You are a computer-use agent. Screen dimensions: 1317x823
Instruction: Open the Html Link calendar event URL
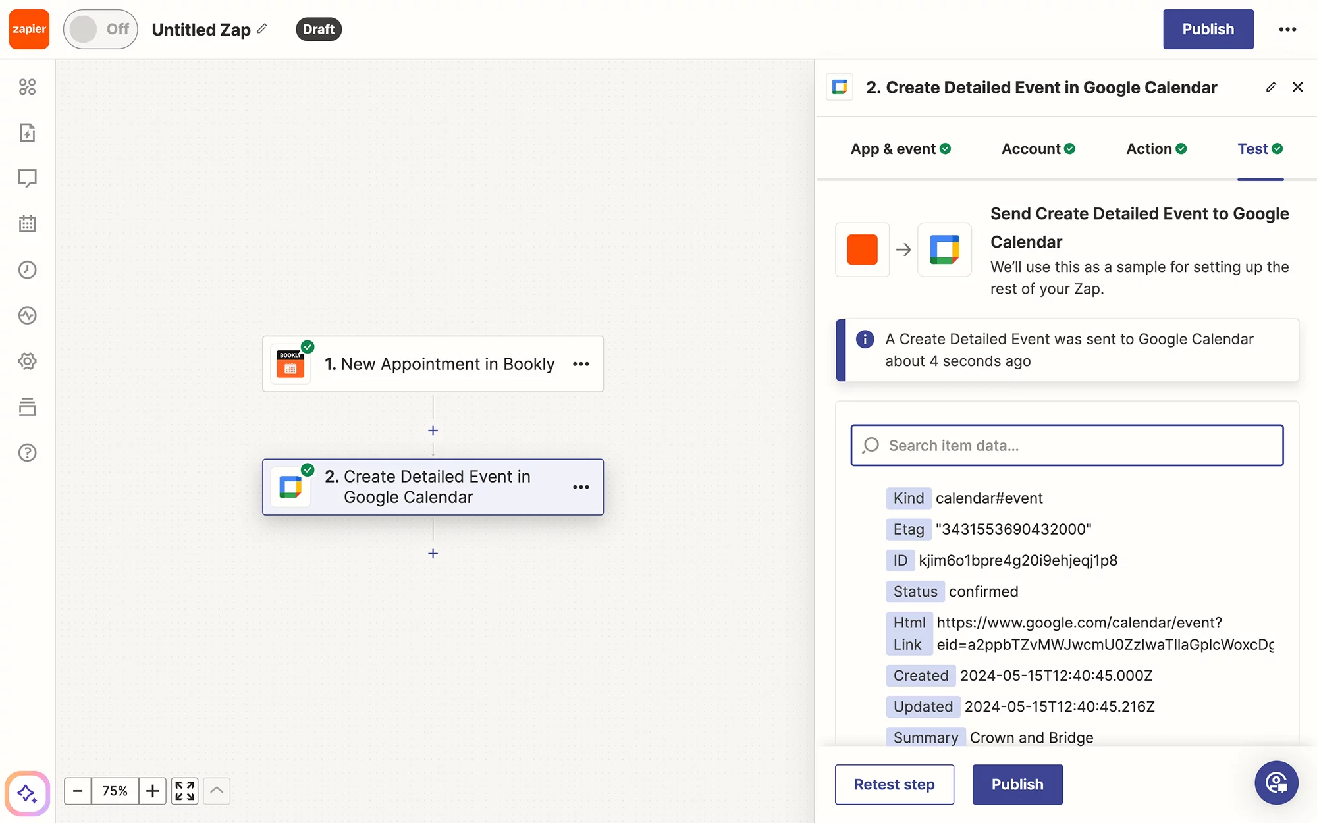[1105, 633]
